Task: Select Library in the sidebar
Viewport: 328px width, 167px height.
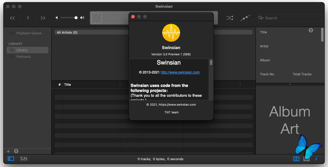Action: pos(22,50)
